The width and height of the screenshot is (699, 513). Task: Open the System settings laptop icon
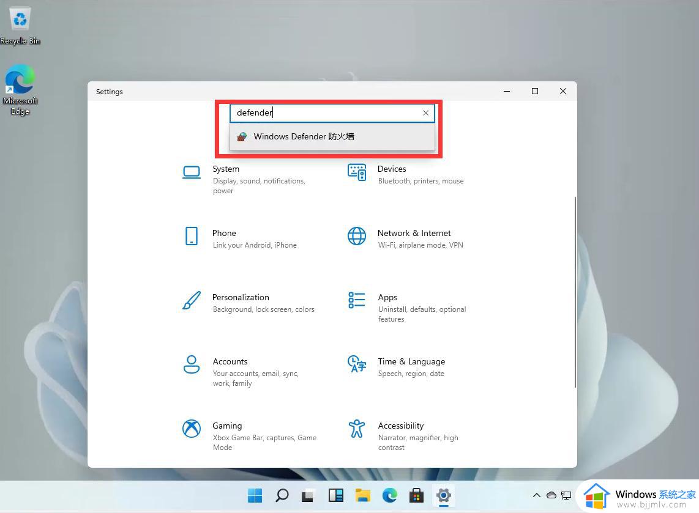click(x=192, y=172)
